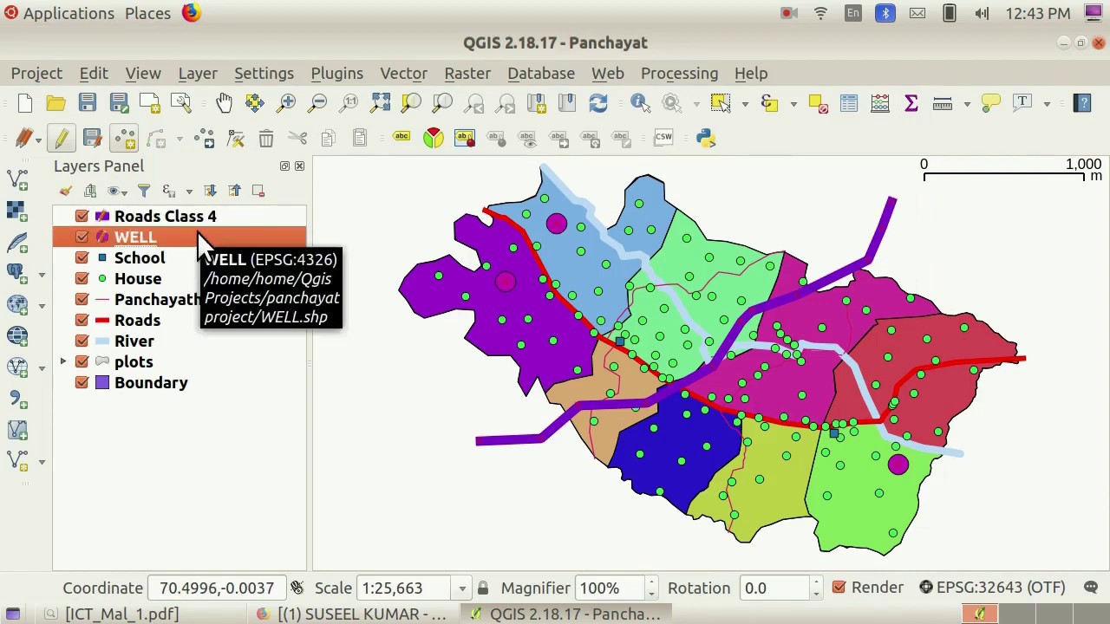The image size is (1110, 624).
Task: Click the EPSG:32643 (OTF) CRS button
Action: pos(992,588)
